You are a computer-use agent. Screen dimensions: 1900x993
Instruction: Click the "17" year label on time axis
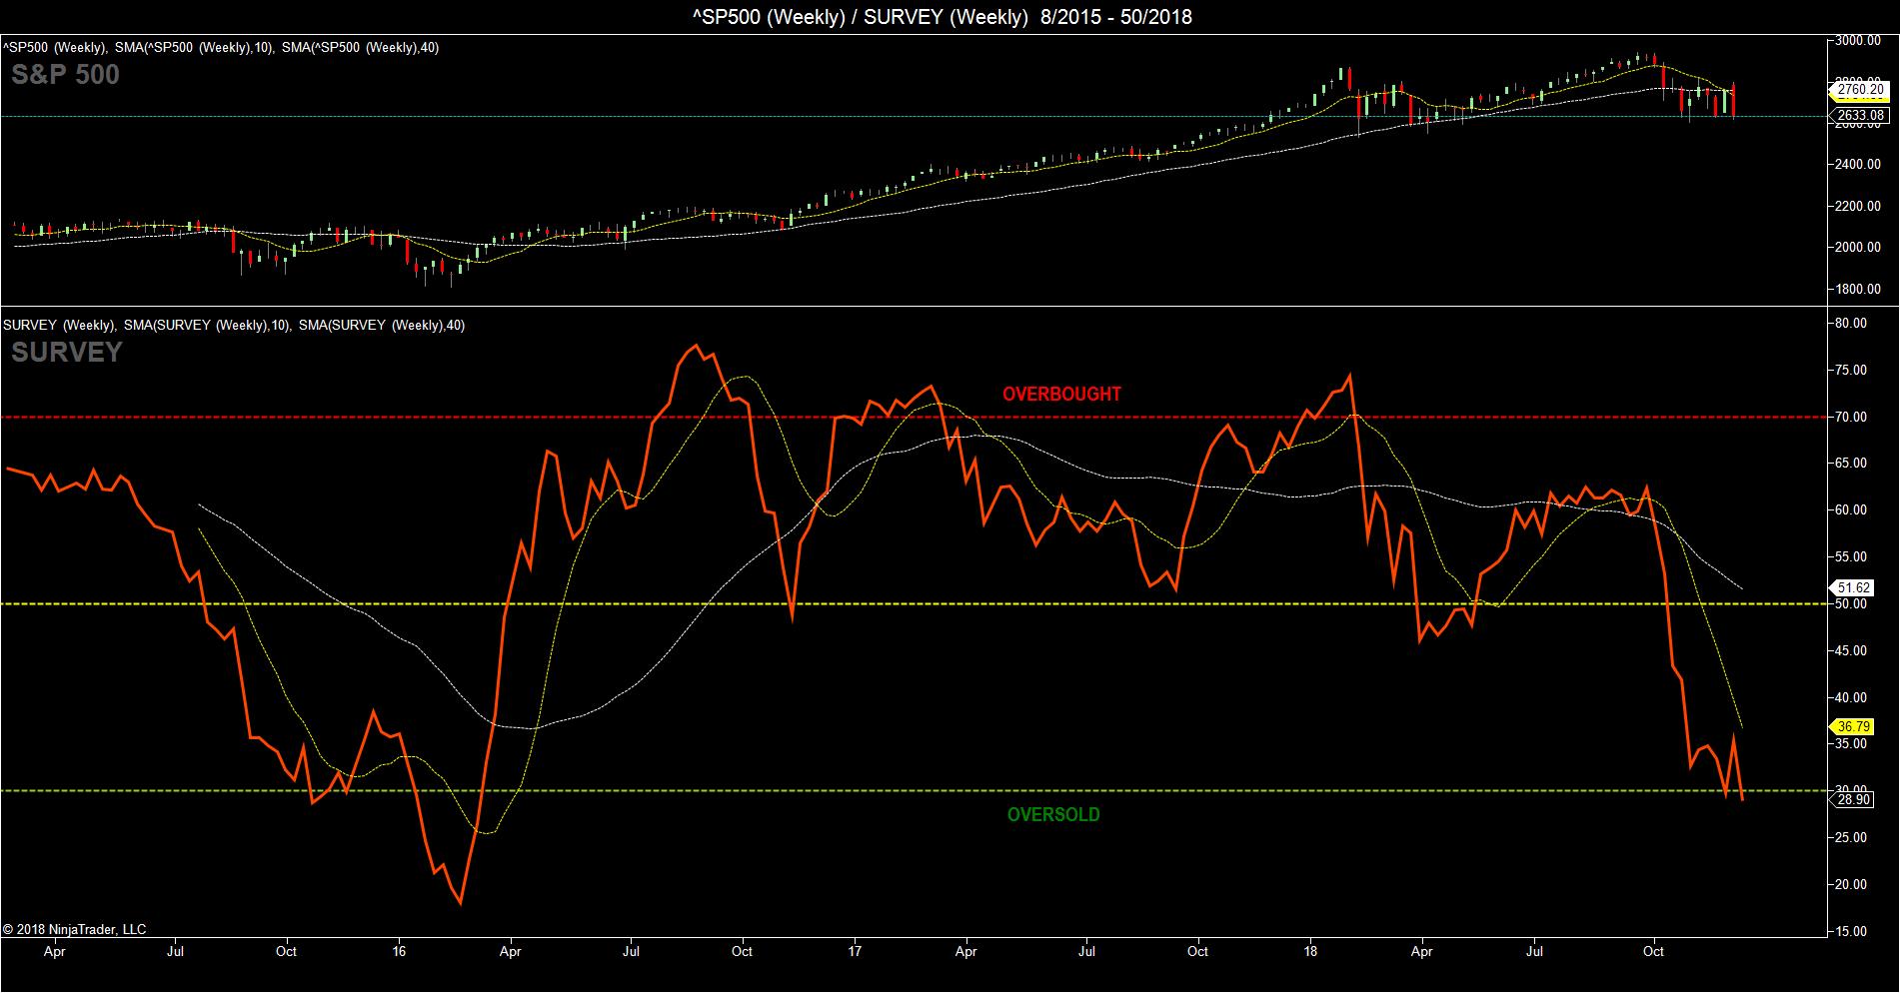856,951
